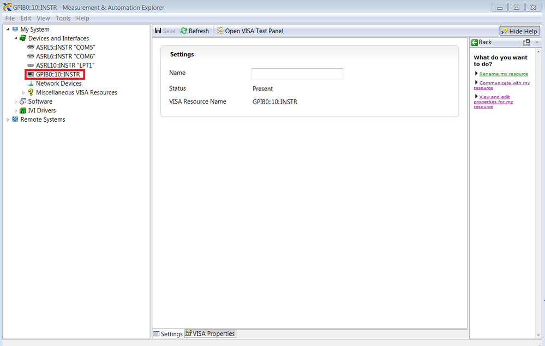Open the Help menu
Screen dimensions: 545x346
pos(83,19)
